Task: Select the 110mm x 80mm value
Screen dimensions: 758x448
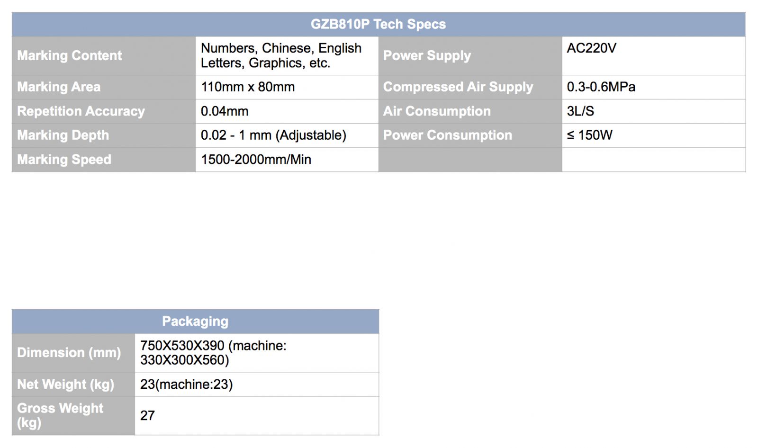Action: 248,87
